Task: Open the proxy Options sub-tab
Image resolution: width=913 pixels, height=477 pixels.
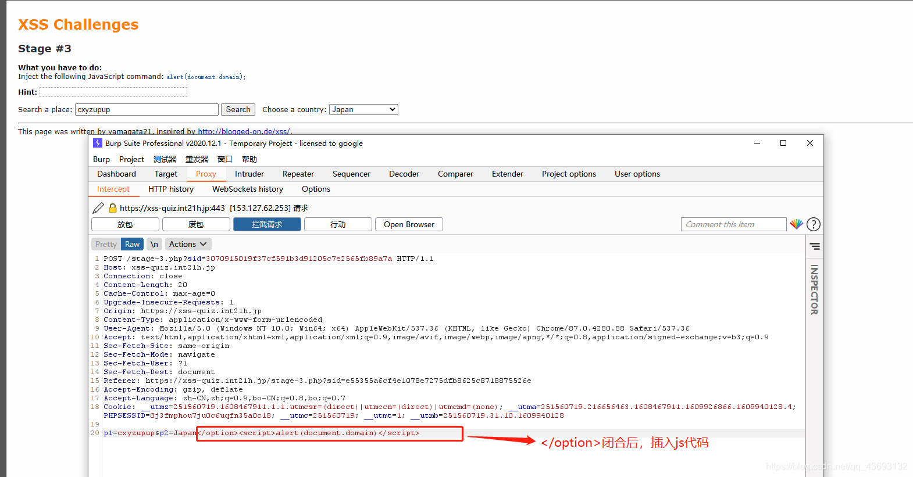Action: pyautogui.click(x=316, y=189)
